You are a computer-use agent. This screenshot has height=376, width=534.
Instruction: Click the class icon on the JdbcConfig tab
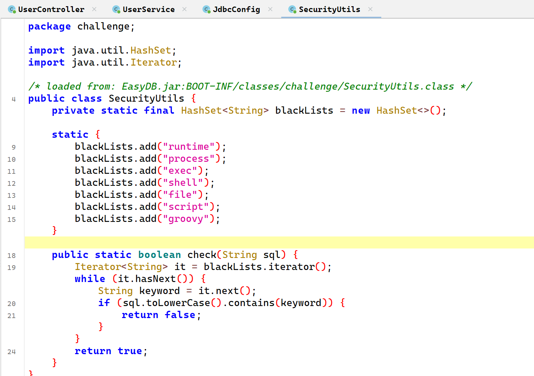tap(207, 9)
